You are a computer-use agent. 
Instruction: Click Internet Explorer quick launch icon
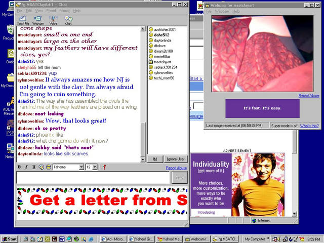click(x=91, y=239)
